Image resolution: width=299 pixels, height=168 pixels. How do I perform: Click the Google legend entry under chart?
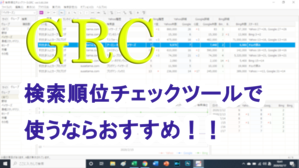pos(185,153)
